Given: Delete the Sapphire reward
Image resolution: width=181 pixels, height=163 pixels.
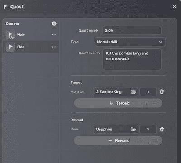Looking at the screenshot, I should click(x=162, y=129).
